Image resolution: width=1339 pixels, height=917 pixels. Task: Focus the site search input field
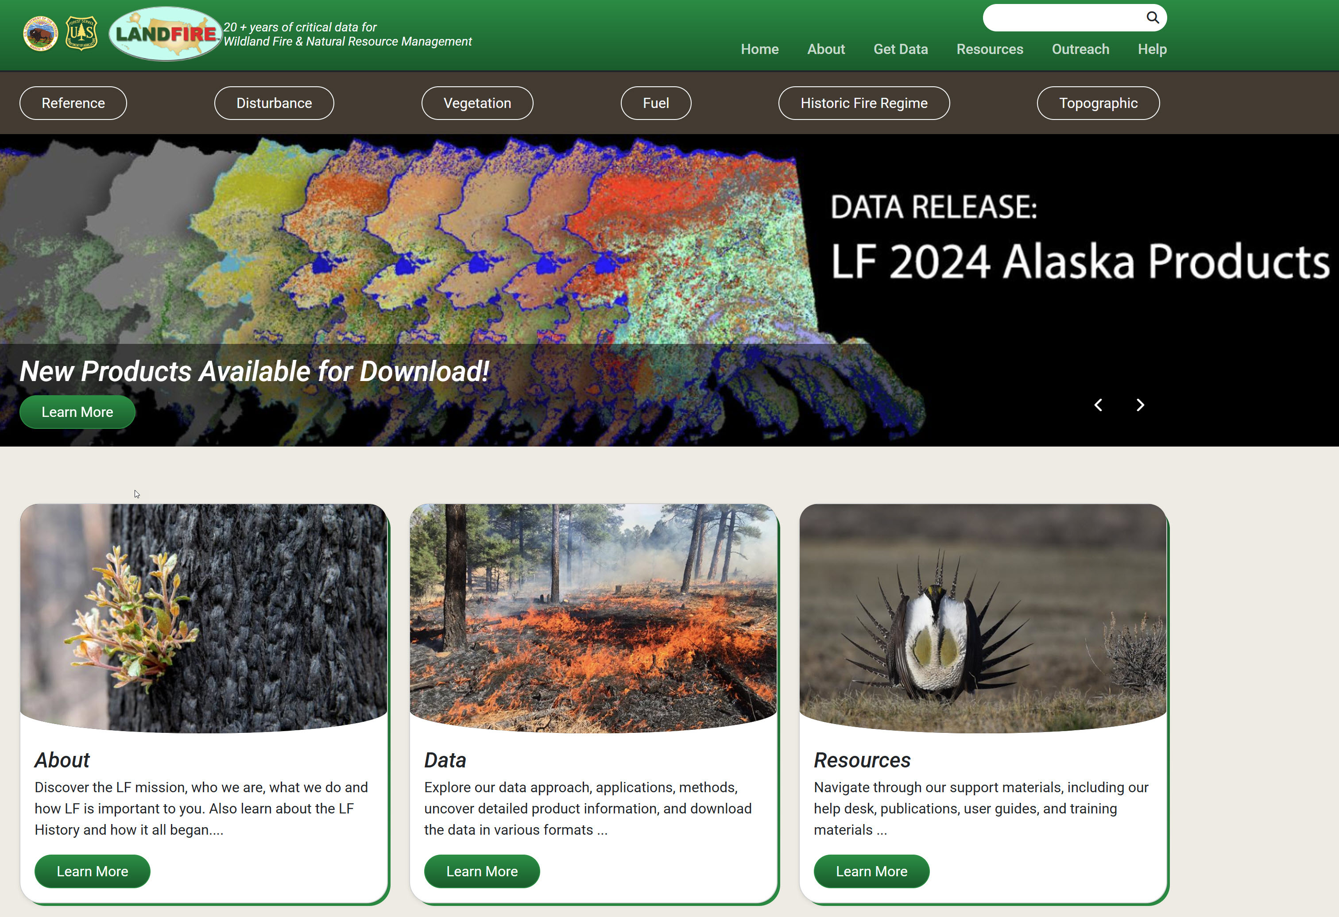click(1075, 18)
